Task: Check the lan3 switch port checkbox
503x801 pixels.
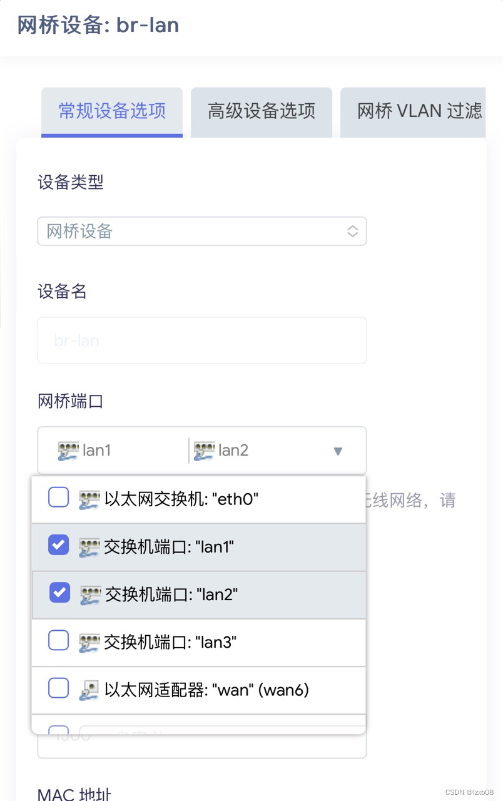Action: point(59,640)
